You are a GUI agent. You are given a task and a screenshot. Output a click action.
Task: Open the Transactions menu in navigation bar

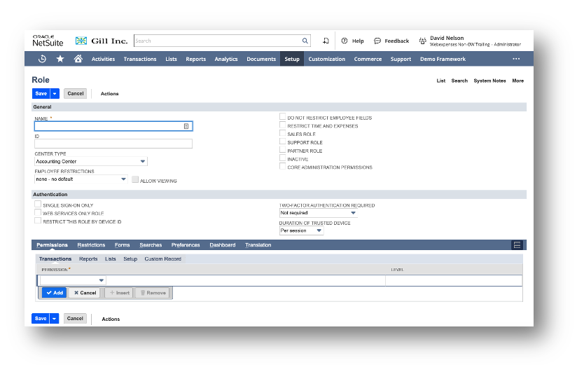[140, 59]
